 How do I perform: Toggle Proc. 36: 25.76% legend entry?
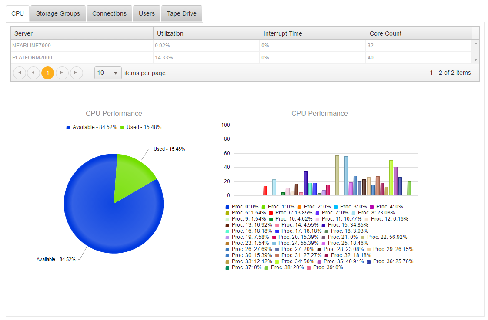click(390, 261)
